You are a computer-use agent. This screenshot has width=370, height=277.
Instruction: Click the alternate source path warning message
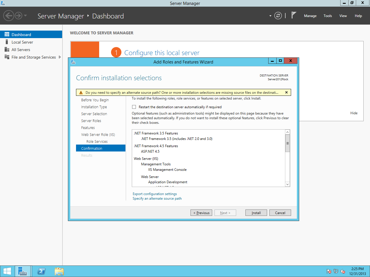tap(182, 93)
